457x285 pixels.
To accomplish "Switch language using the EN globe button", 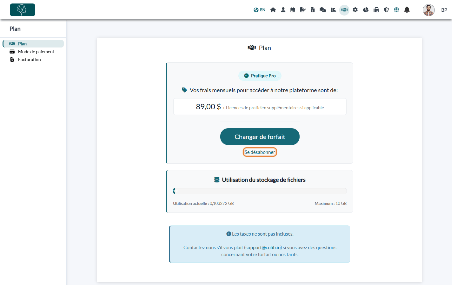I will point(259,10).
